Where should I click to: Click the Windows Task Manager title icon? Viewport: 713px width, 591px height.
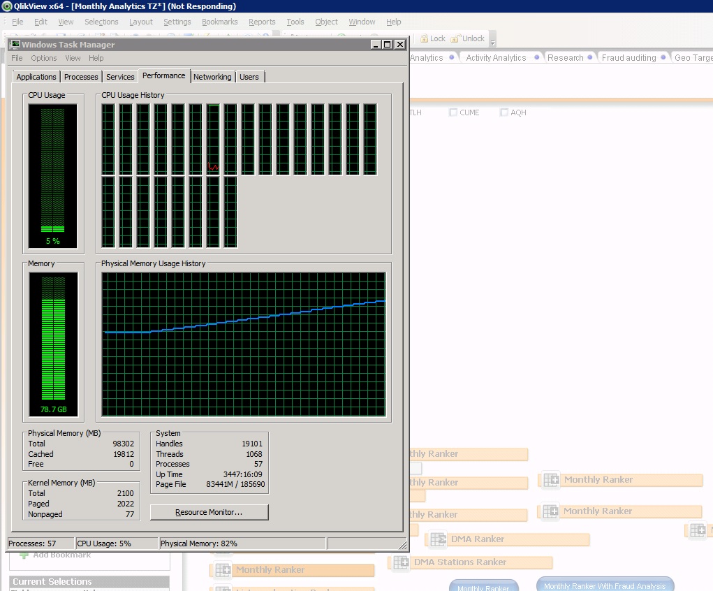(x=15, y=45)
